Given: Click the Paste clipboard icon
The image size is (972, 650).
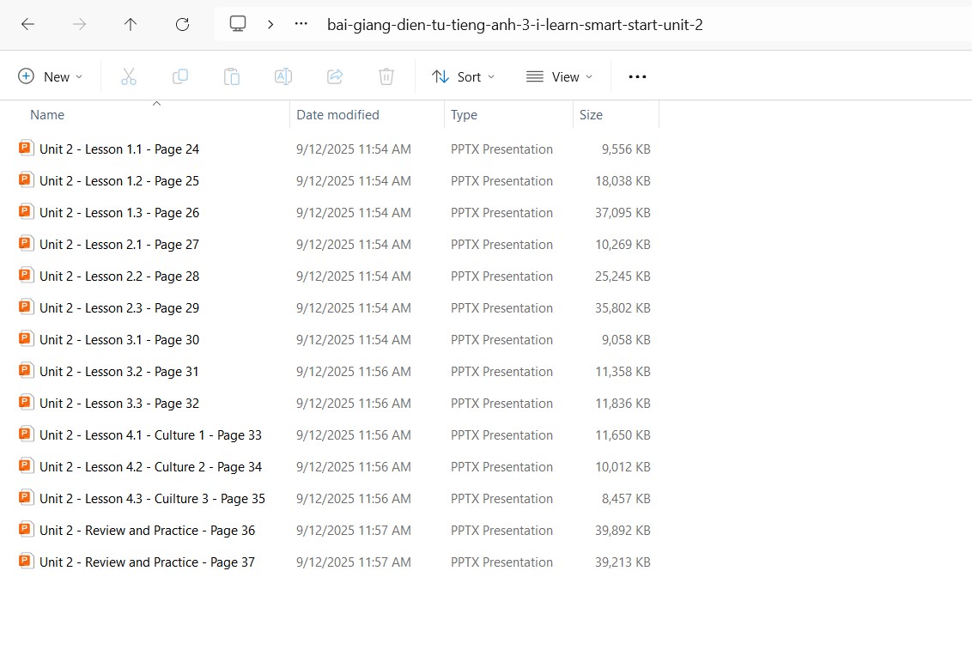Looking at the screenshot, I should 232,76.
